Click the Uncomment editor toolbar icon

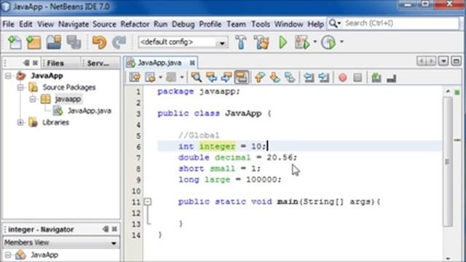coord(392,78)
